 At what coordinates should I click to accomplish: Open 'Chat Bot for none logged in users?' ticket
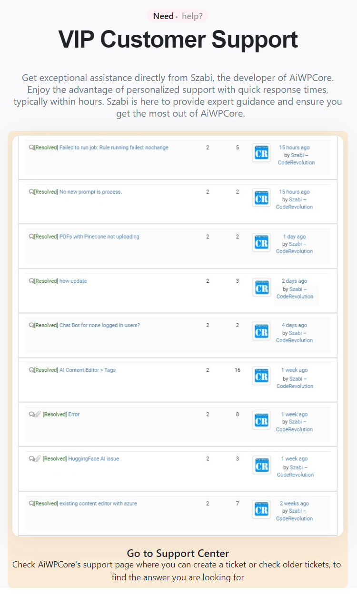point(99,325)
